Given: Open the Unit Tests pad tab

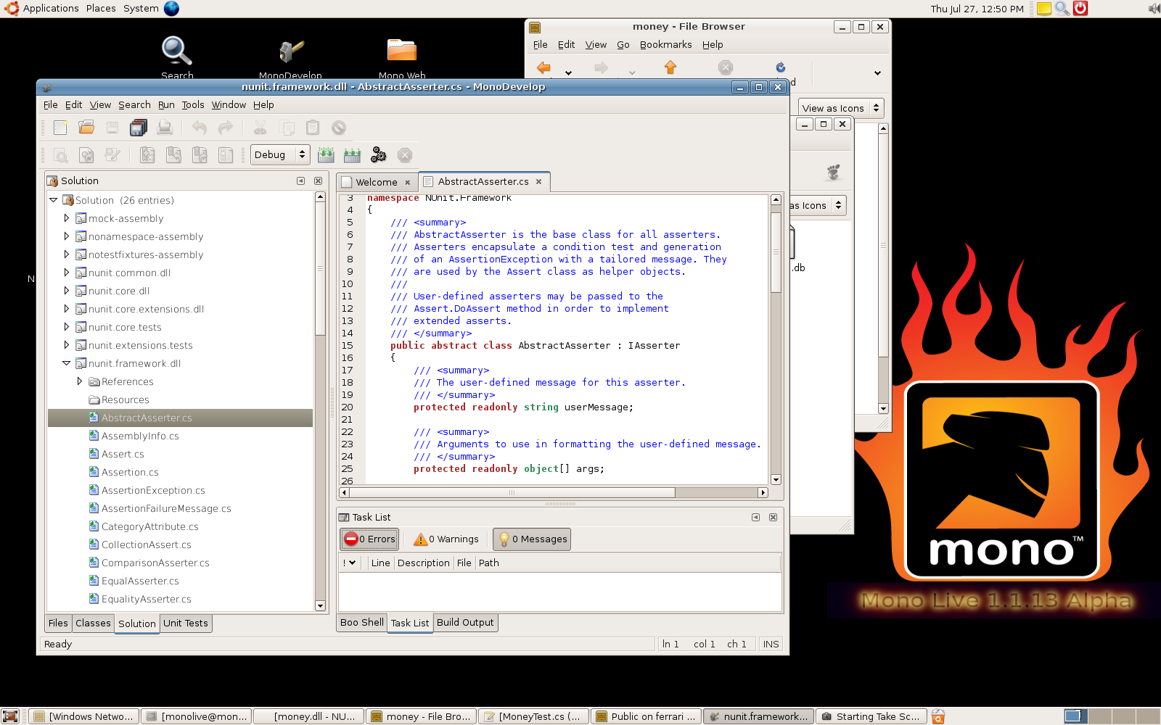Looking at the screenshot, I should tap(185, 623).
